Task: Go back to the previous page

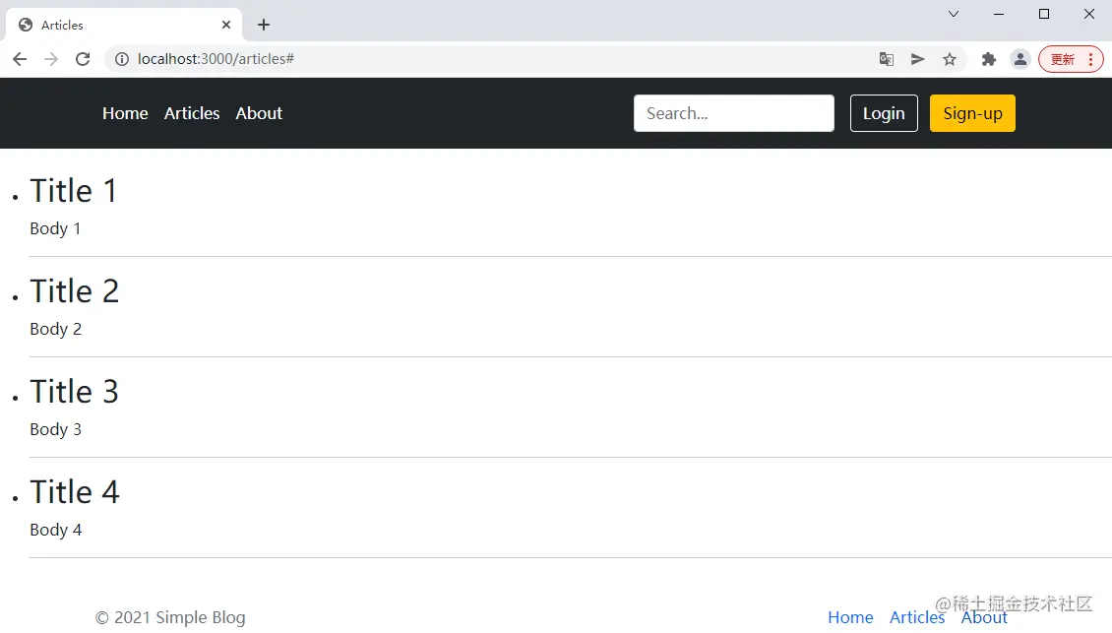Action: tap(20, 59)
